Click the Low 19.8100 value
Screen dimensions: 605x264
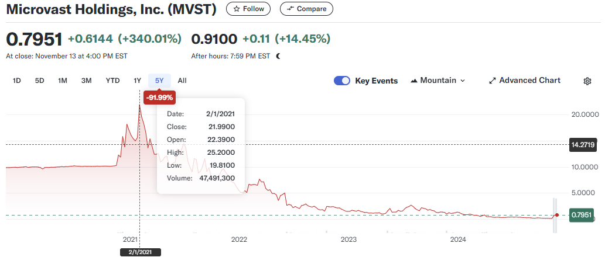pos(221,165)
